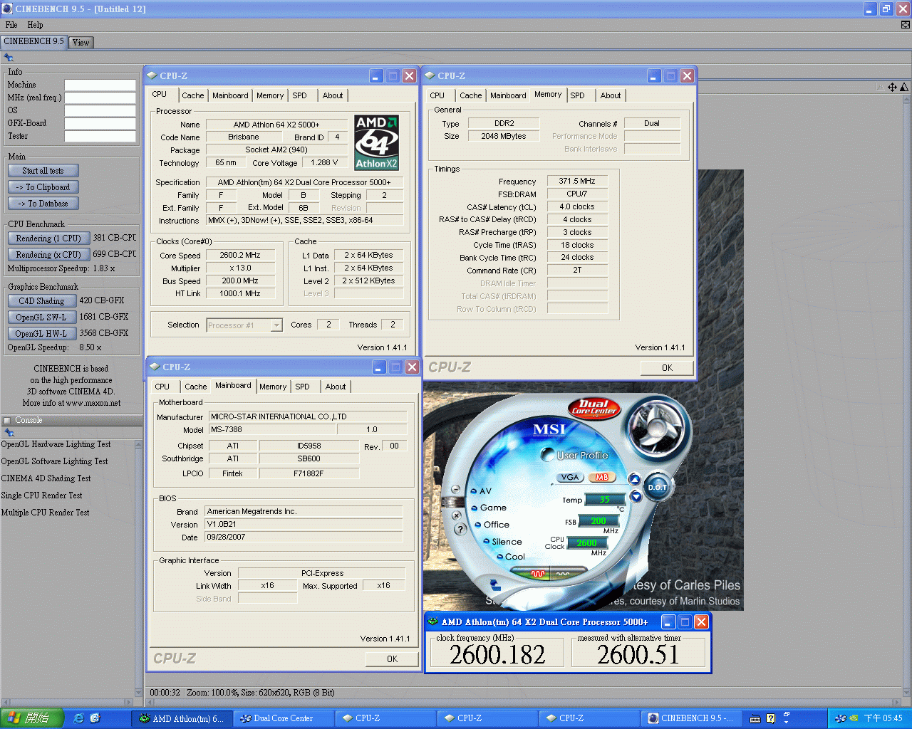Click the fan icon in Dual Core Center

(656, 429)
